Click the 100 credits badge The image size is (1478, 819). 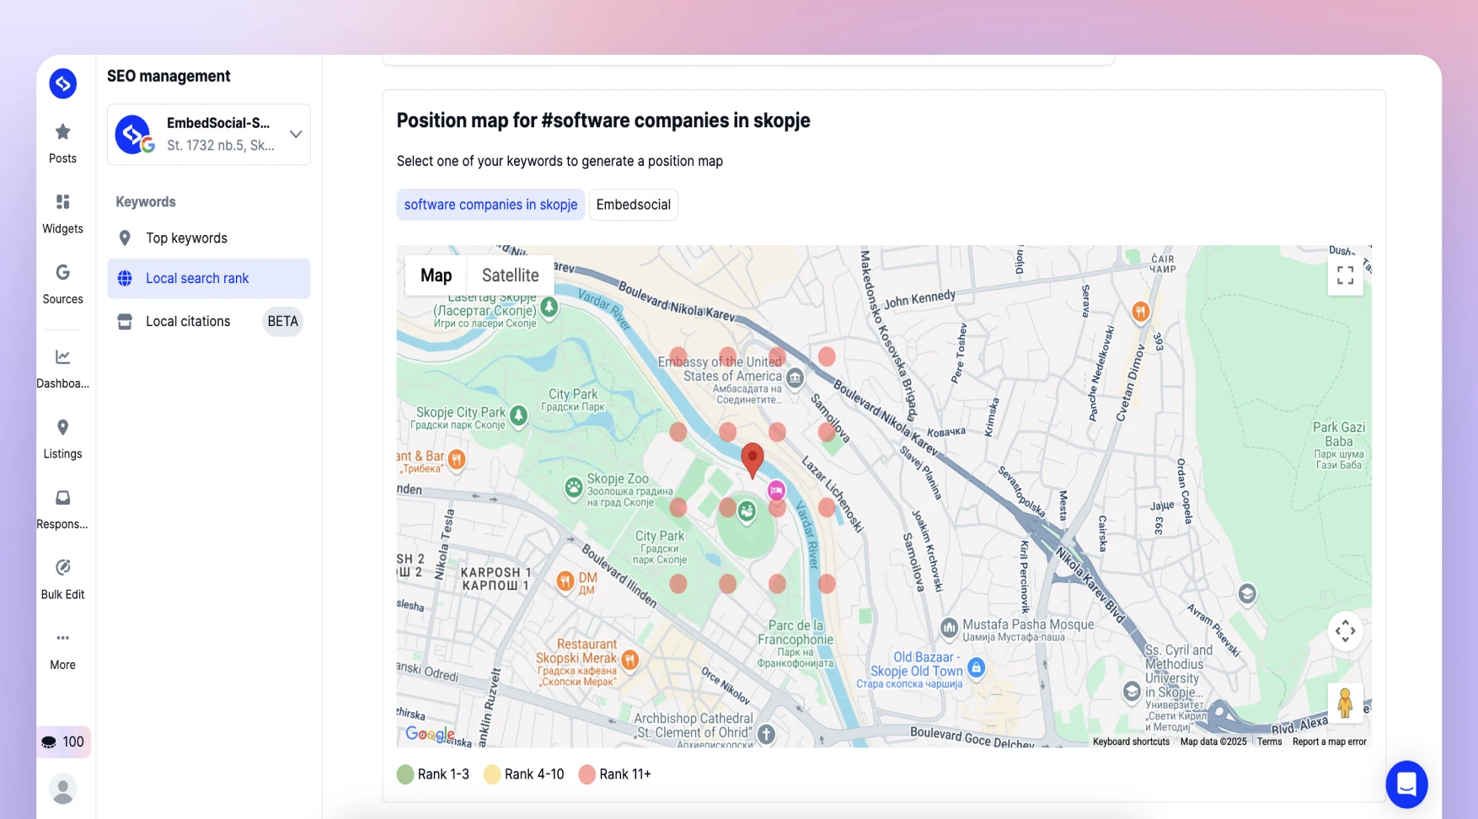pyautogui.click(x=63, y=741)
